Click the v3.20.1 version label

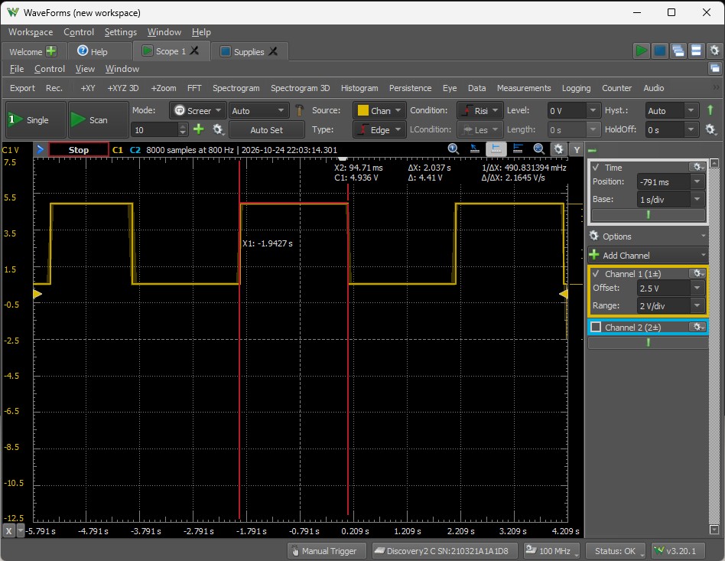(x=679, y=551)
